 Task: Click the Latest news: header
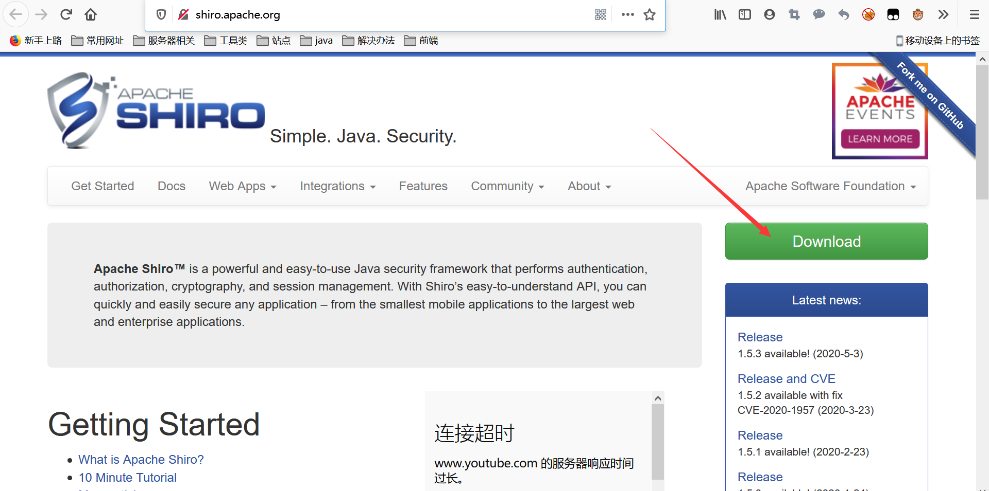click(826, 300)
